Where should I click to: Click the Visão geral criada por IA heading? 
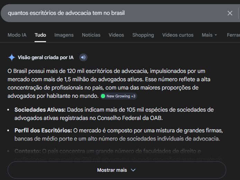(46, 57)
